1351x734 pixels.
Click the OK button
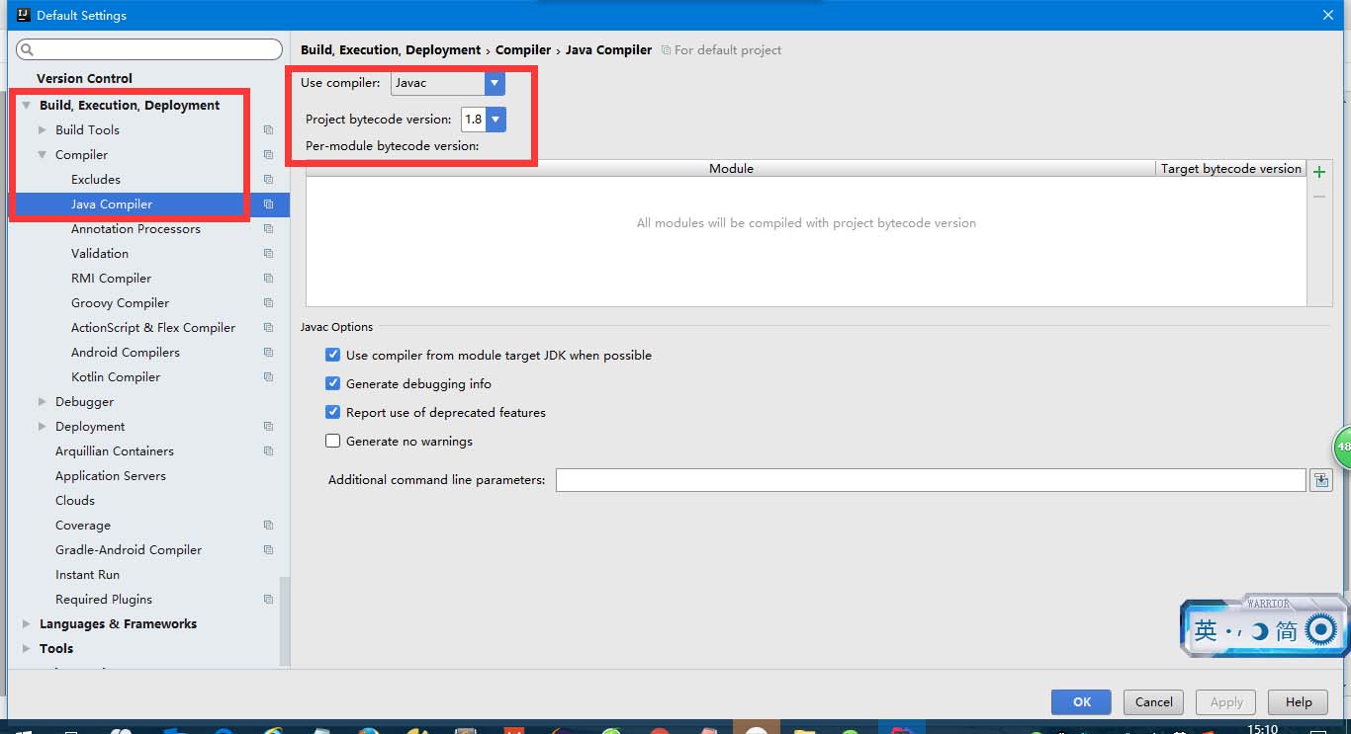[x=1081, y=702]
